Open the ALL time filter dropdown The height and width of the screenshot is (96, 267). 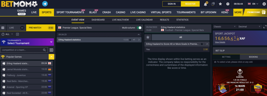tap(7, 34)
